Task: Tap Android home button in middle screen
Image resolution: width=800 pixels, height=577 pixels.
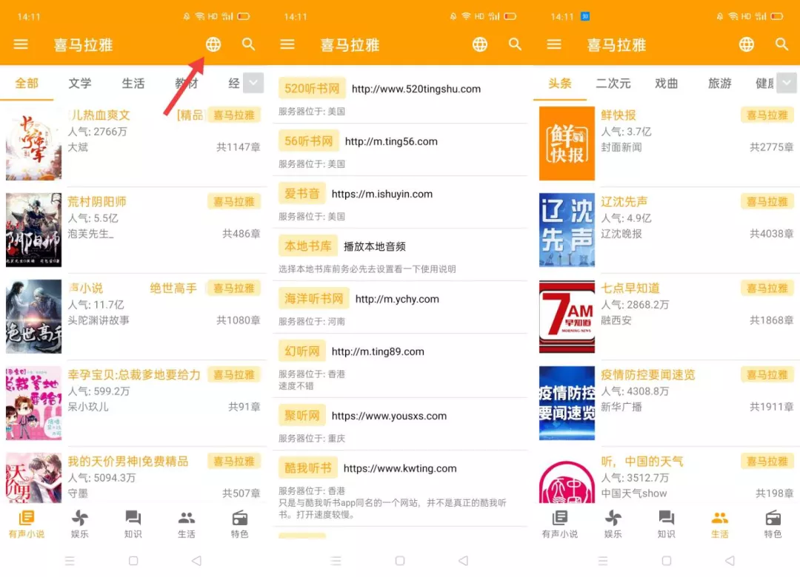Action: pyautogui.click(x=400, y=561)
